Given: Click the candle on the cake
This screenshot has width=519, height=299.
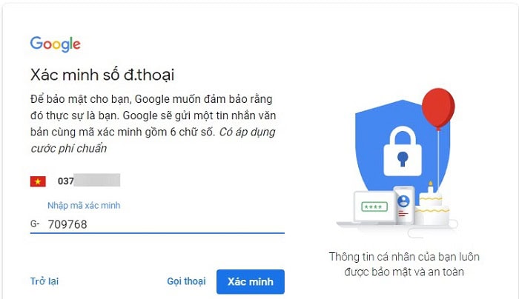Looking at the screenshot, I should [431, 187].
